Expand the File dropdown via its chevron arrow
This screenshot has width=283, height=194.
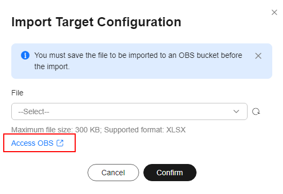[236, 111]
